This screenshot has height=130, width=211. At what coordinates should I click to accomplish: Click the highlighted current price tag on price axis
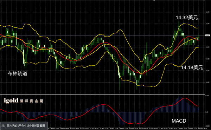[x=207, y=35]
